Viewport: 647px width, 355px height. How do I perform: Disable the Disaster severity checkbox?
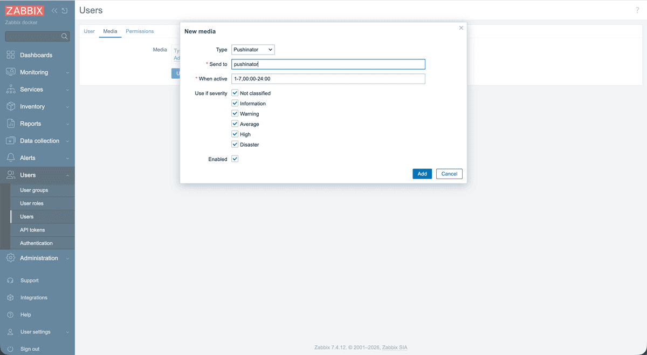point(235,145)
